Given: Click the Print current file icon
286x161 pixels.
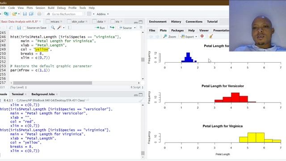Looking at the screenshot, I should click(39, 14).
